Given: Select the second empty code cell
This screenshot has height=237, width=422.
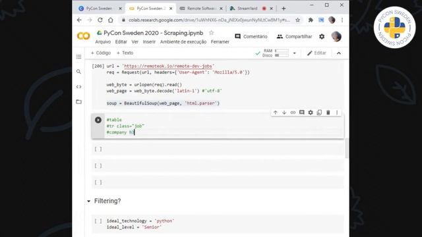Looking at the screenshot, I should point(218,166).
